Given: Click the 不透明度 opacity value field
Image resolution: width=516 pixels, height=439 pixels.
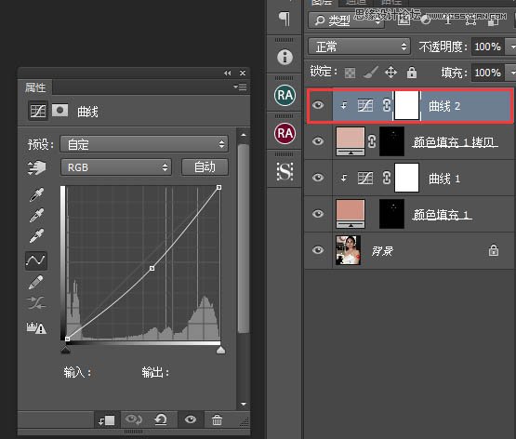Looking at the screenshot, I should point(488,47).
